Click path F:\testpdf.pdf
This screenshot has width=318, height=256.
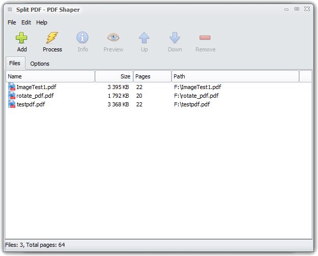coord(192,104)
